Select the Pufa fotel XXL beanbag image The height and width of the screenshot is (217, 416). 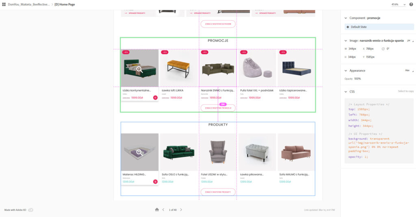click(x=257, y=68)
